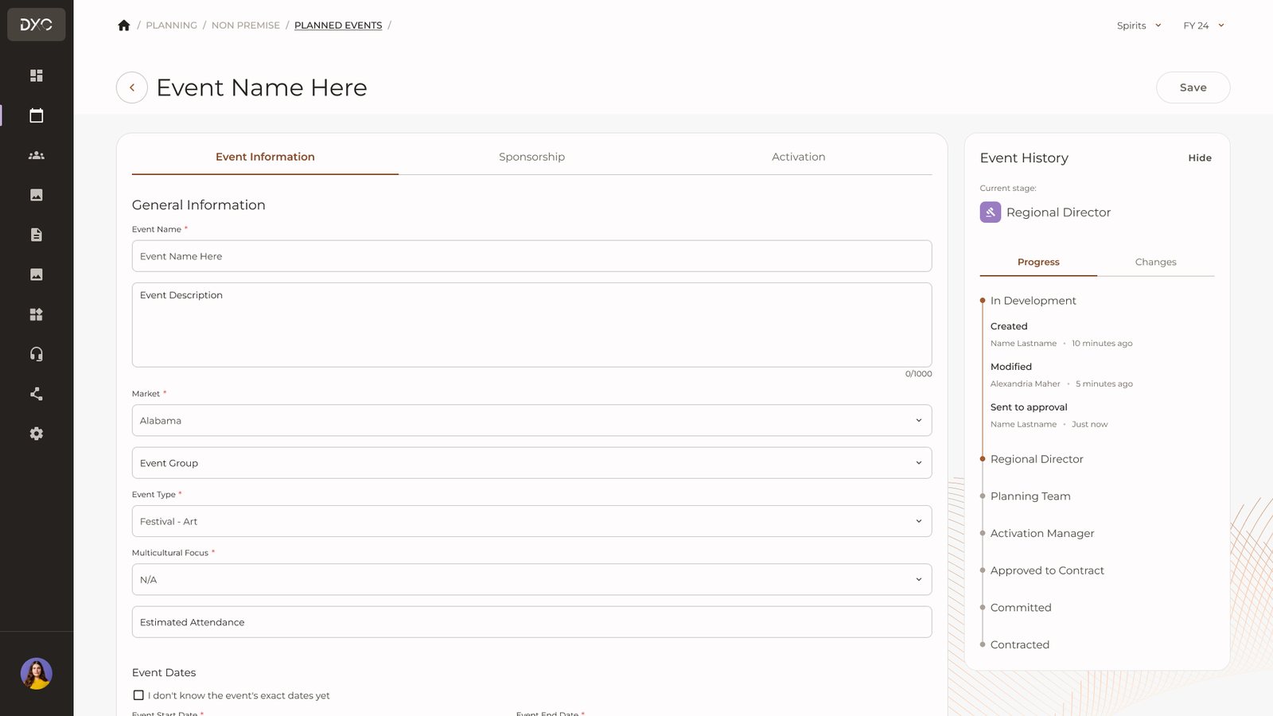Open the widgets icon in the sidebar
The width and height of the screenshot is (1273, 716).
pyautogui.click(x=37, y=314)
